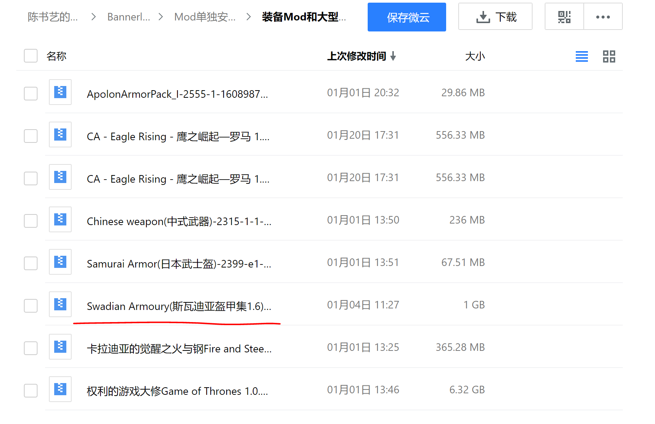Click the date 01月01日 13:25
Screen dimensions: 655x424
(363, 347)
